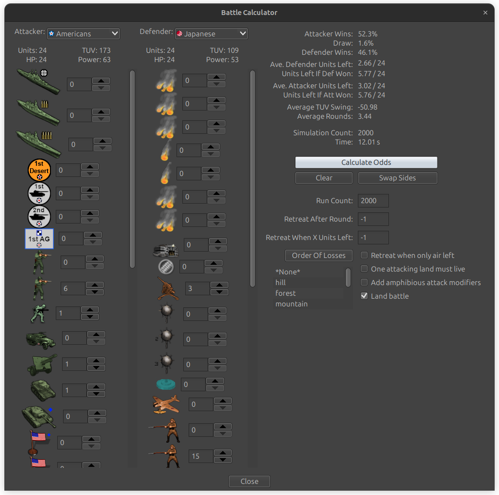The image size is (499, 495).
Task: Select the topmost burning aircraft casualty icon
Action: 166,80
